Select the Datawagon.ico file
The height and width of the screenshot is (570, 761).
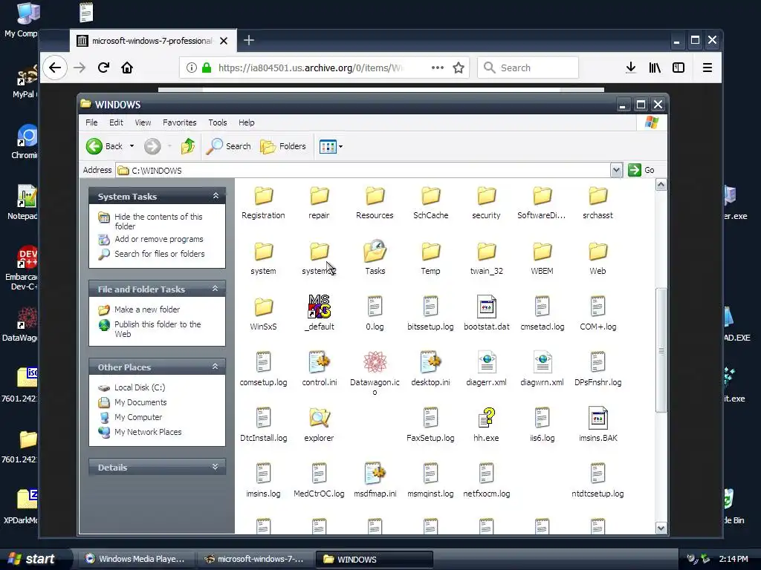pyautogui.click(x=375, y=373)
